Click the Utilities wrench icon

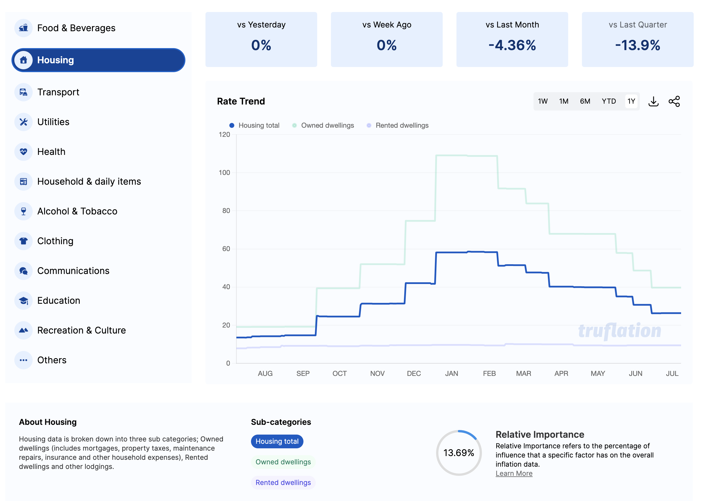coord(23,122)
